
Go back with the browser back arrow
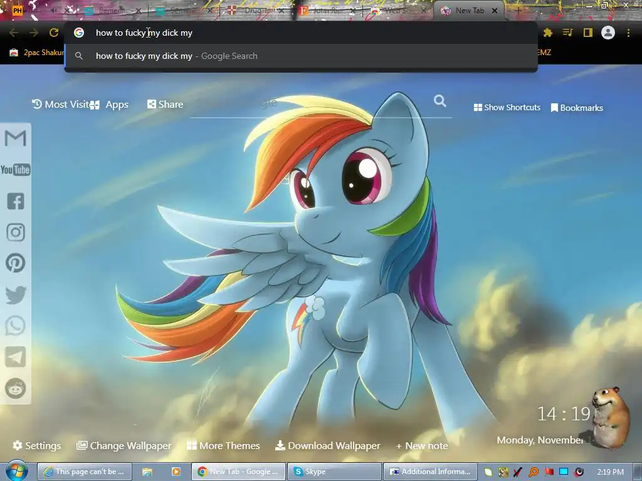(x=14, y=33)
